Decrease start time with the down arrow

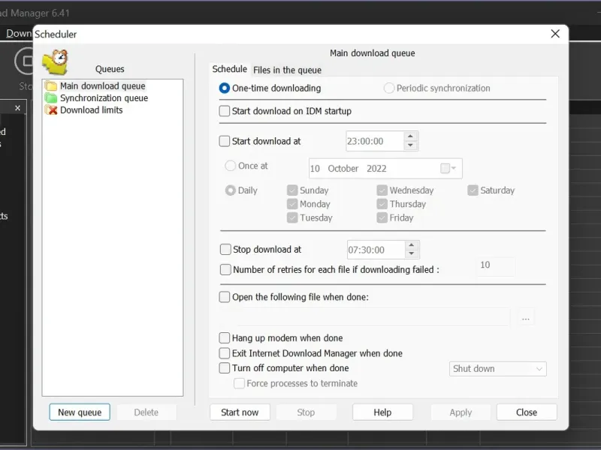click(410, 145)
